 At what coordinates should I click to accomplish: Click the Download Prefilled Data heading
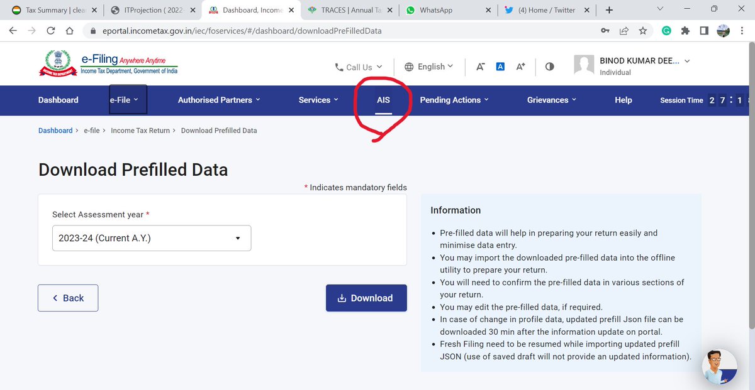pyautogui.click(x=133, y=170)
